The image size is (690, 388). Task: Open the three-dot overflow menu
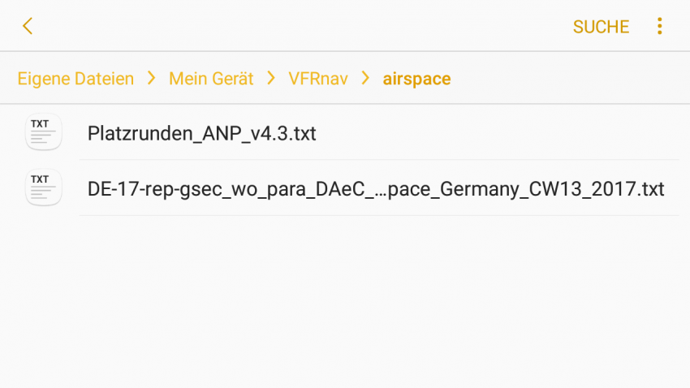tap(659, 26)
